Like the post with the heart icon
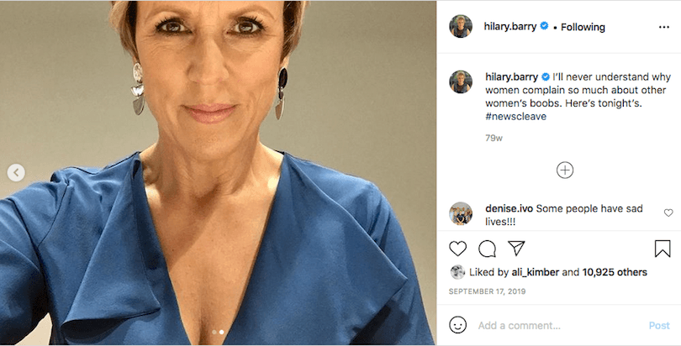This screenshot has height=346, width=681. [x=458, y=249]
